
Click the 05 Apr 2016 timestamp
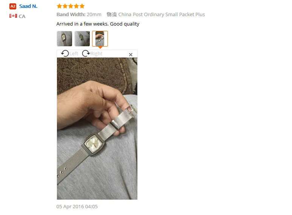tap(77, 206)
